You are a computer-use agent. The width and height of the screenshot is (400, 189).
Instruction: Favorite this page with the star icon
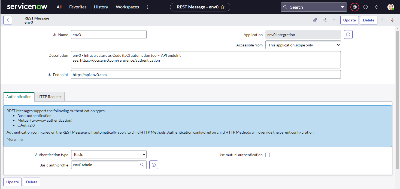[x=223, y=7]
